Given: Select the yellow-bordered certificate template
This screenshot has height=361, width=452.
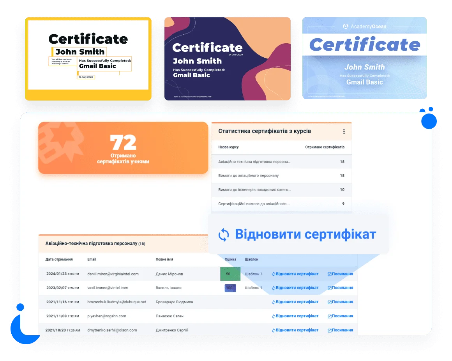Looking at the screenshot, I should pos(88,58).
